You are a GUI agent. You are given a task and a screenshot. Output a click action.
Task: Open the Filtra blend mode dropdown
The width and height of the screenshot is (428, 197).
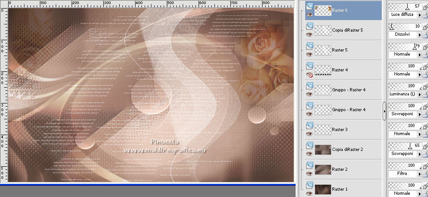pyautogui.click(x=419, y=174)
